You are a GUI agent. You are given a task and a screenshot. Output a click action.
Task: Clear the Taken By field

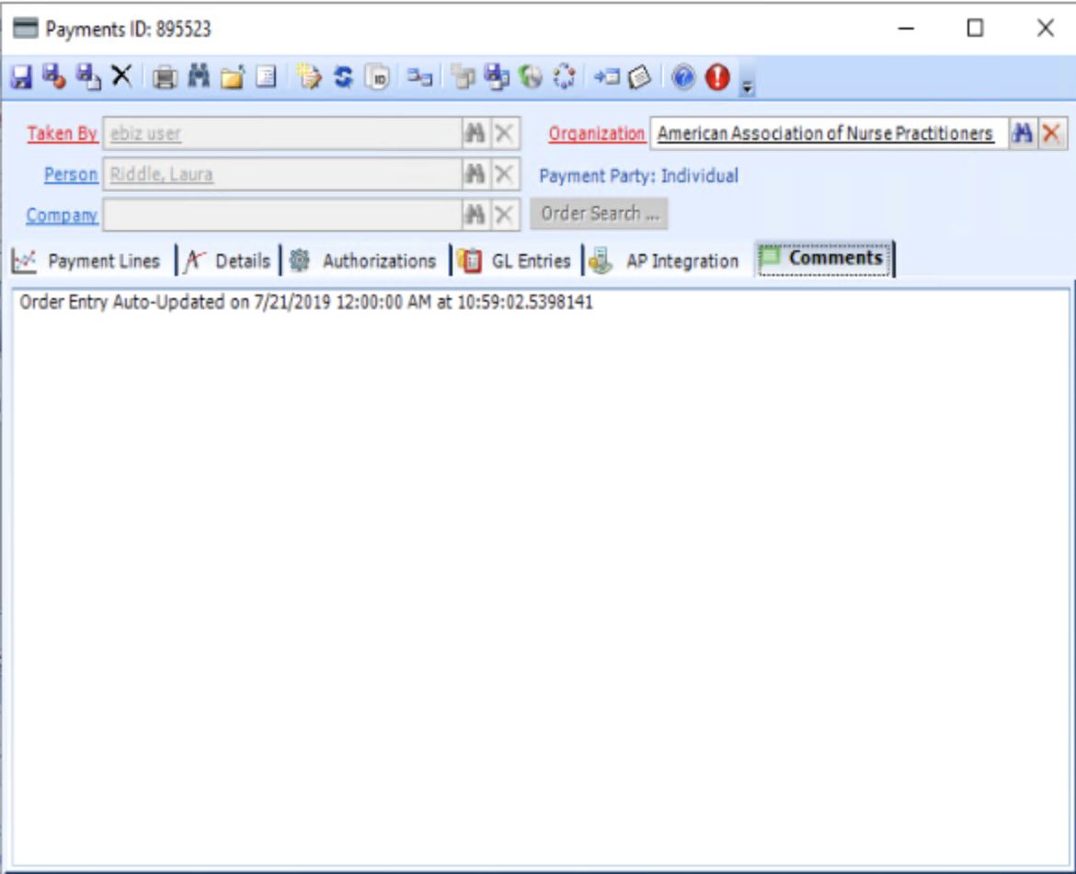click(502, 132)
